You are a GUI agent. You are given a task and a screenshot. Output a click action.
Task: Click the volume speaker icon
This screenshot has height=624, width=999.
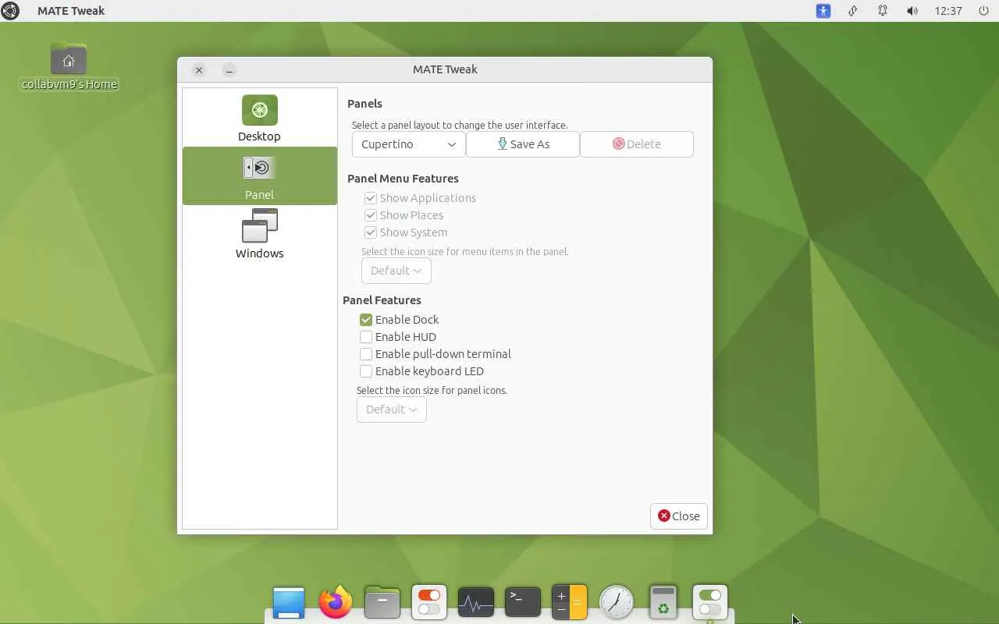pos(912,11)
